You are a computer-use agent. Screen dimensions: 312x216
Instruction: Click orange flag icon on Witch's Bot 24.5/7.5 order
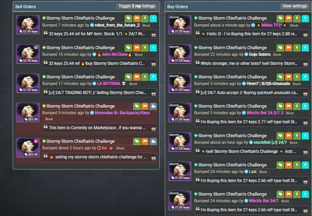click(288, 106)
